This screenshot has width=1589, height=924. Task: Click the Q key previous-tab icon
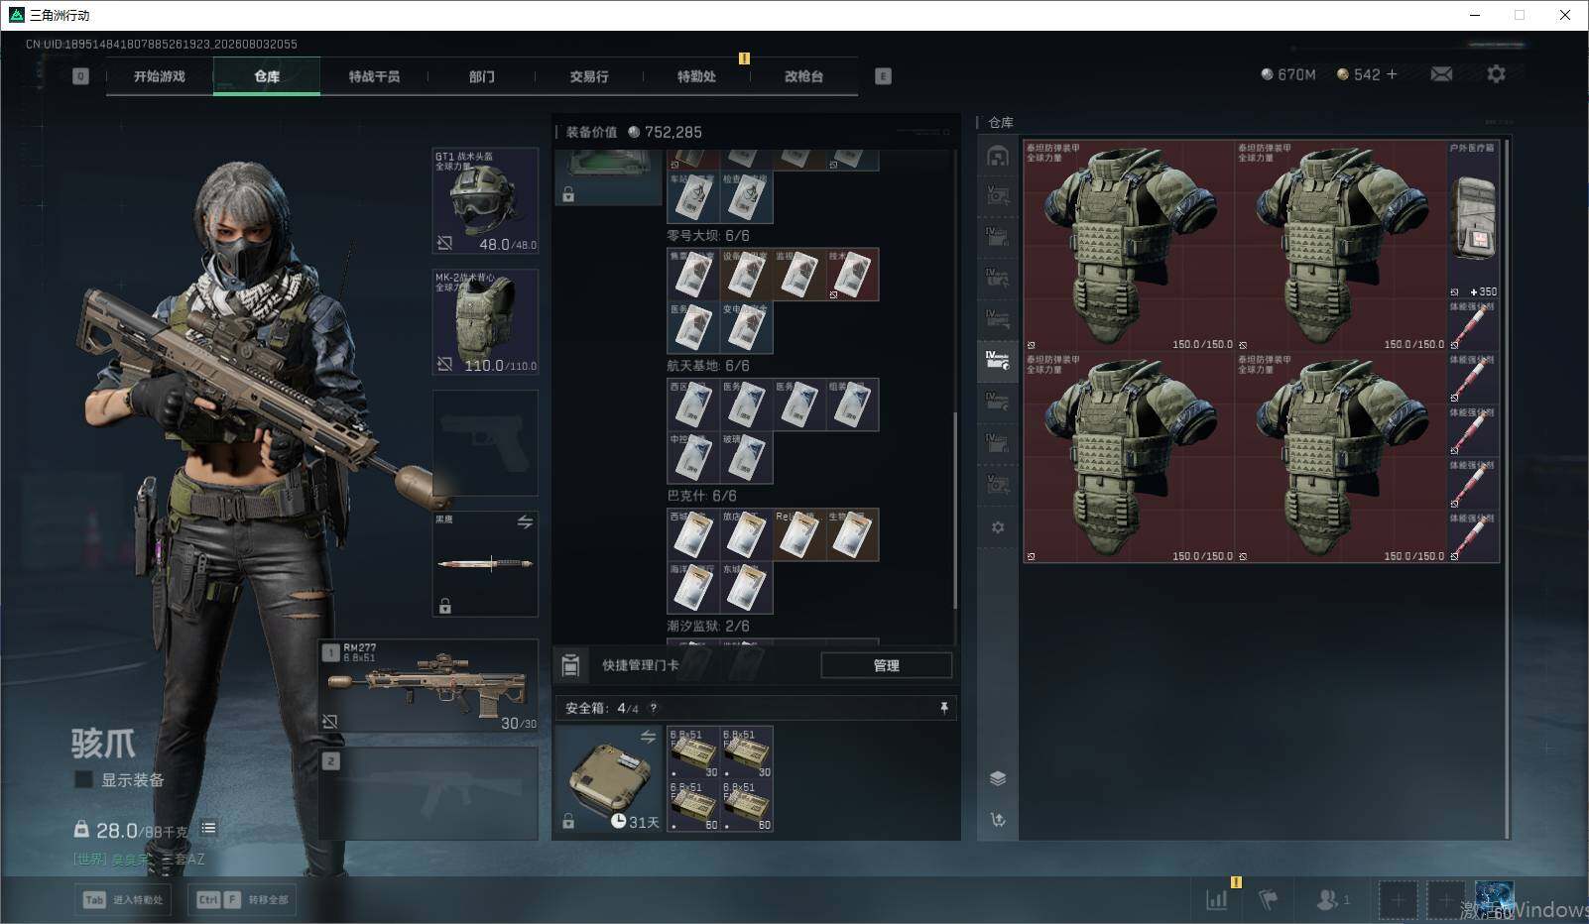[x=80, y=76]
